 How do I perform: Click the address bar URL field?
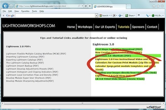pyautogui.click(x=46, y=6)
